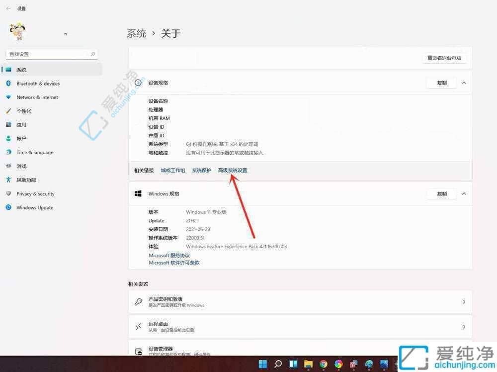Open 产品密钥和激活 settings row
The image size is (497, 372).
point(300,302)
